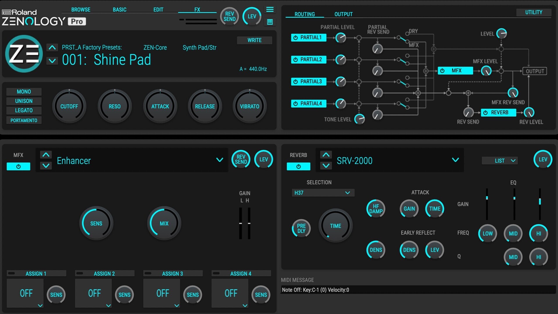Select next preset with down arrow
Image resolution: width=558 pixels, height=314 pixels.
tap(52, 61)
